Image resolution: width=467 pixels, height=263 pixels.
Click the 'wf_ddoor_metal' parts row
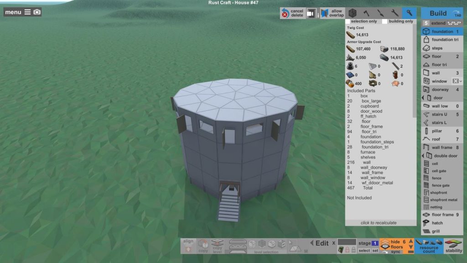370,183
